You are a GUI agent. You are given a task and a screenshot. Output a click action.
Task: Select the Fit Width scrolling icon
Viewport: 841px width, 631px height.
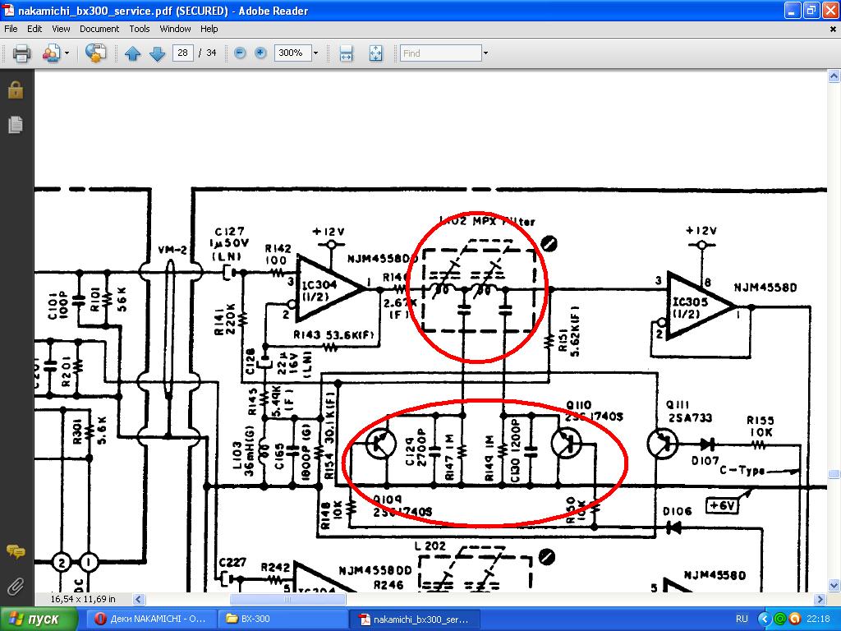click(x=347, y=53)
